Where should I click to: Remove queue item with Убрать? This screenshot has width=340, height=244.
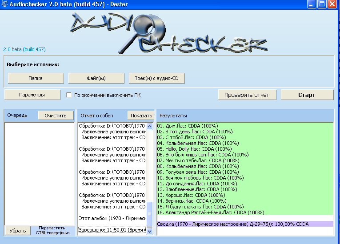click(18, 231)
